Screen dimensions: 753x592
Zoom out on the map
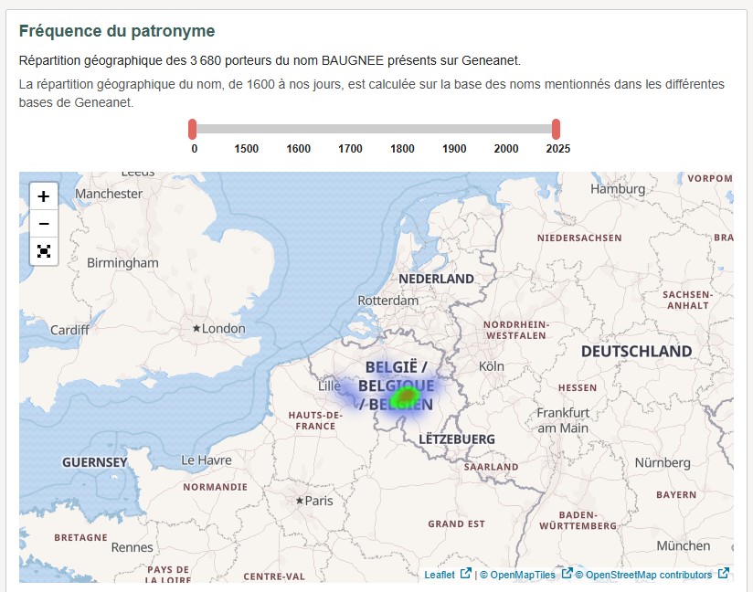(x=44, y=224)
